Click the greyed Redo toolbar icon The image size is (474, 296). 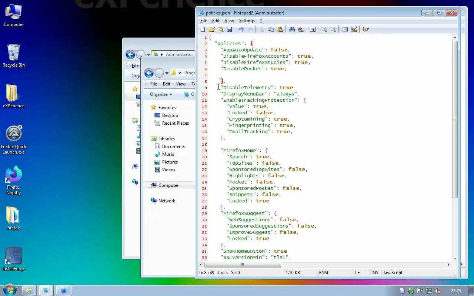250,29
